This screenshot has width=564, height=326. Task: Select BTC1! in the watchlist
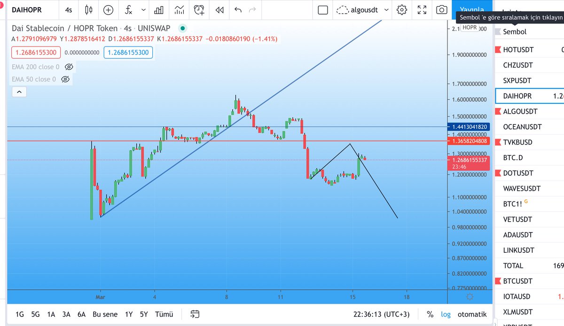pos(529,204)
